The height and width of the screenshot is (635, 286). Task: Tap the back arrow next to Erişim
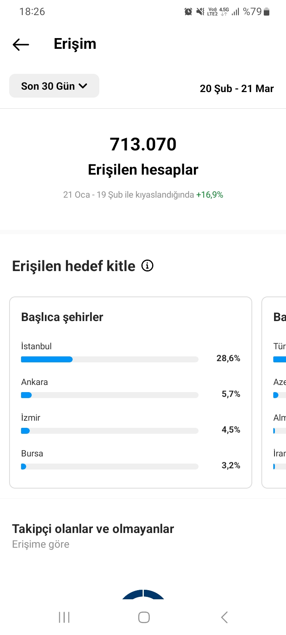[21, 44]
